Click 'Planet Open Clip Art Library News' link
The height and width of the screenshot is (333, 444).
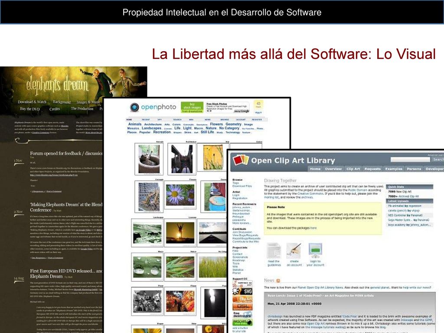coord(320,287)
